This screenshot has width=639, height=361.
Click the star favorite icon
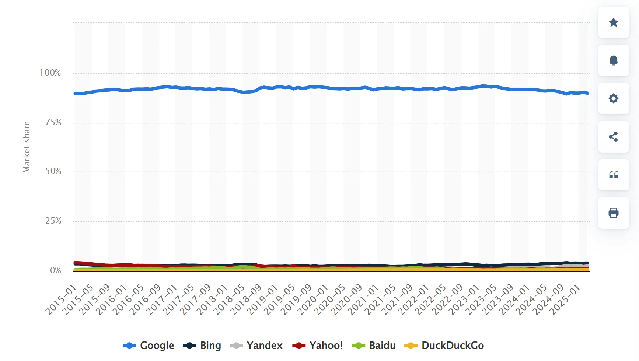point(614,23)
